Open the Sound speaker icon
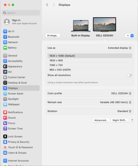 [5, 118]
